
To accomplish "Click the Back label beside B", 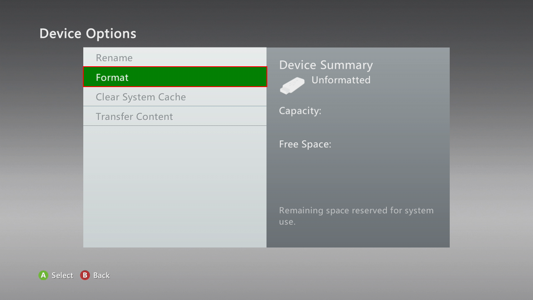I will point(102,275).
